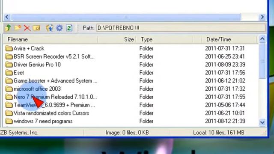Viewport: 274px width, 154px height.
Task: Click date '2011-06-25 23:41' cell
Action: tap(225, 56)
